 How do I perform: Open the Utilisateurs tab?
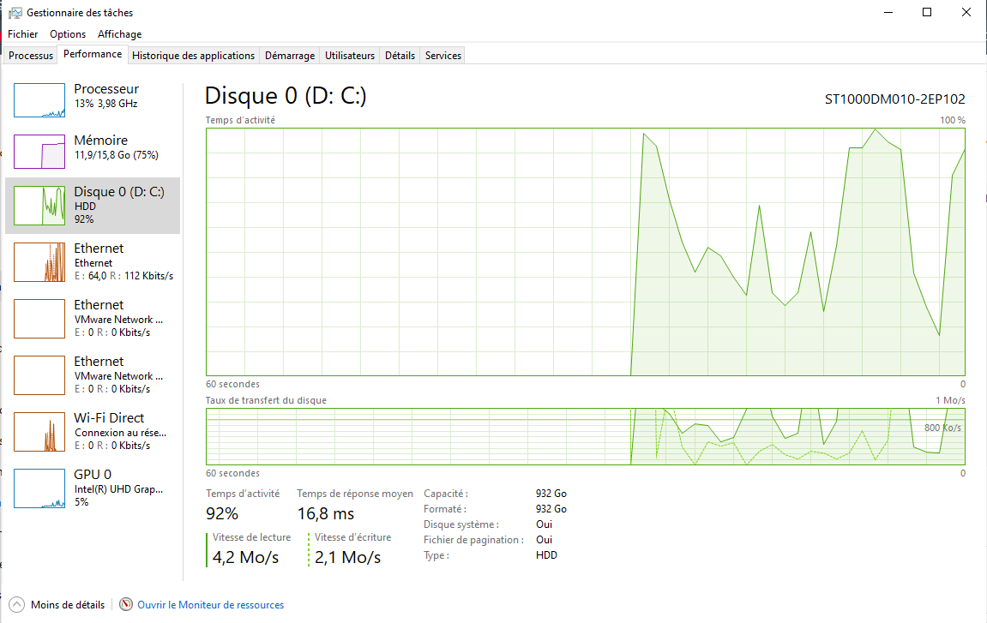[x=350, y=56]
